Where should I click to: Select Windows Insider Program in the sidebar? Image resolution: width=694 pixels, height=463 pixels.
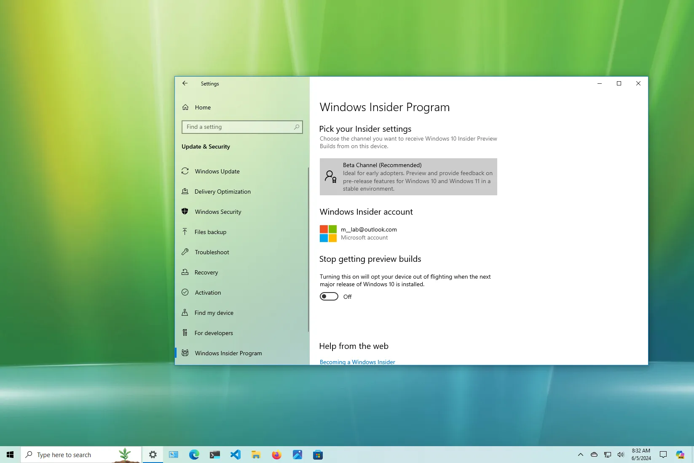click(x=228, y=353)
